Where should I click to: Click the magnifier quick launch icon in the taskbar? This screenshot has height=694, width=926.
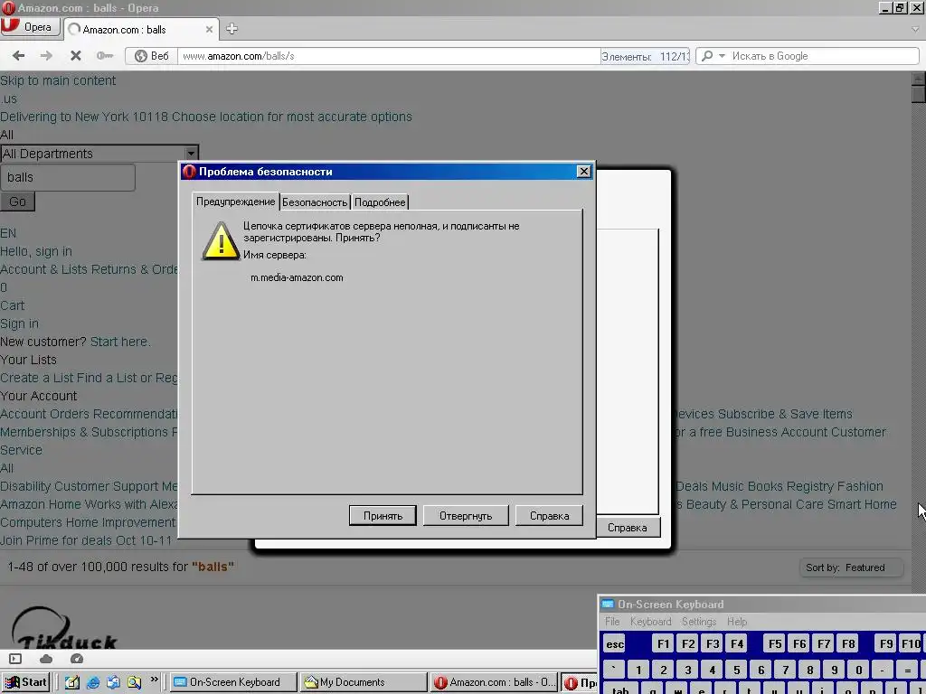(135, 682)
